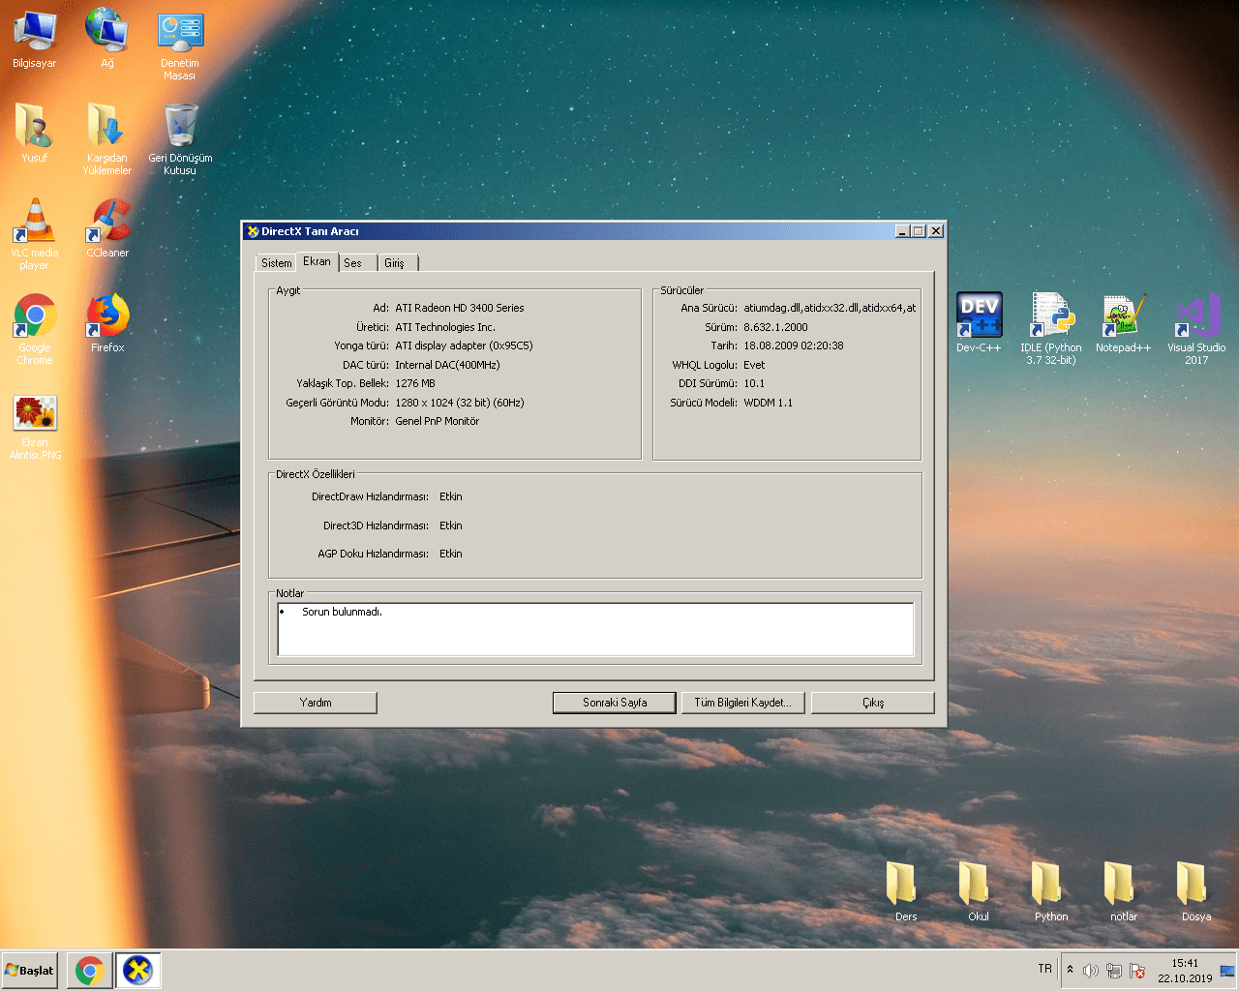Click the DDI Sürümü '10.1' value
This screenshot has width=1239, height=991.
coord(754,383)
